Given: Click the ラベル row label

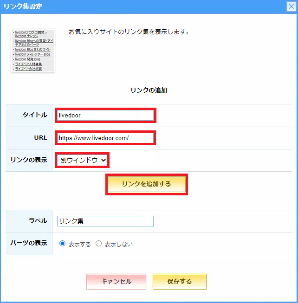Looking at the screenshot, I should pyautogui.click(x=38, y=221).
